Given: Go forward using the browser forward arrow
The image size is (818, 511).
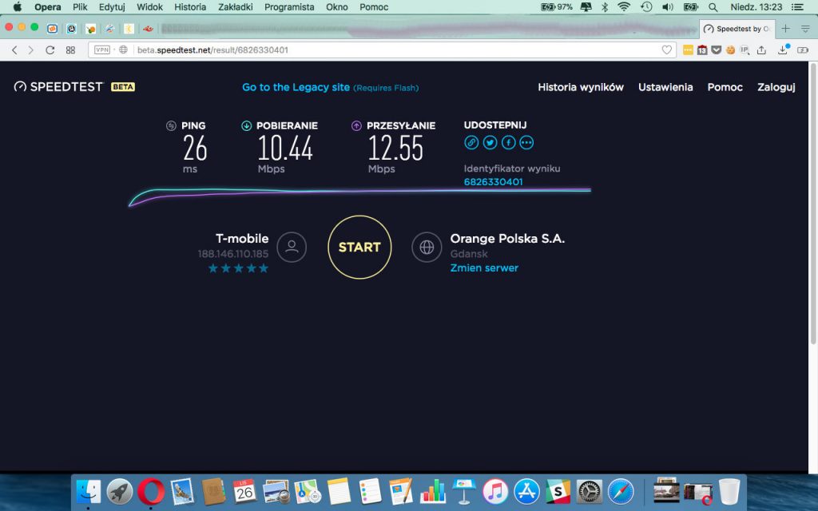Looking at the screenshot, I should click(x=31, y=50).
